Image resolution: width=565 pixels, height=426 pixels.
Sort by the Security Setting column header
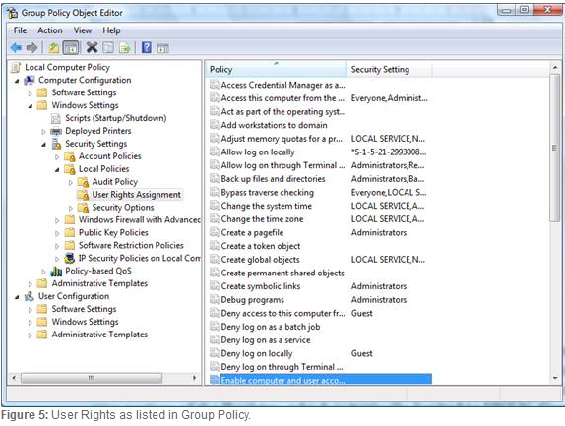(390, 69)
